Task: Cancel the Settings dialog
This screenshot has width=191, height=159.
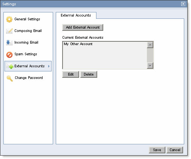Action: [175, 150]
